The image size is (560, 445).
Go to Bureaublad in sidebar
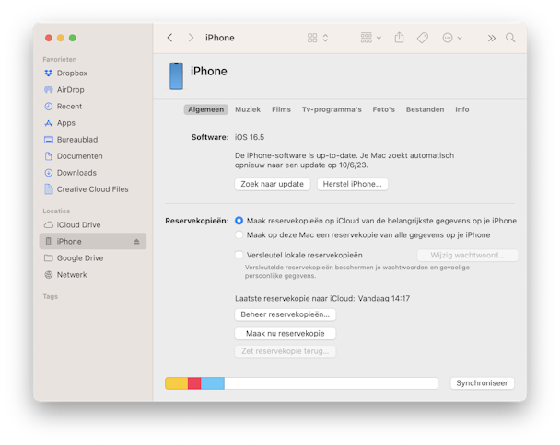[71, 140]
